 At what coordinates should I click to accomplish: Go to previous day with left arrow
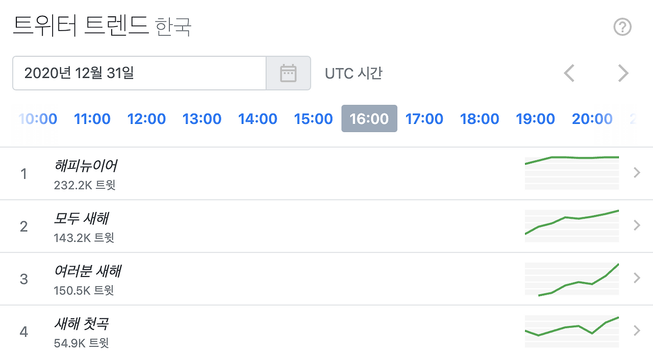point(569,73)
